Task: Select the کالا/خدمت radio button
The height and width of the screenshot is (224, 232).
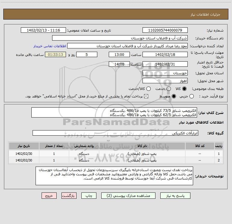Action: (x=149, y=89)
